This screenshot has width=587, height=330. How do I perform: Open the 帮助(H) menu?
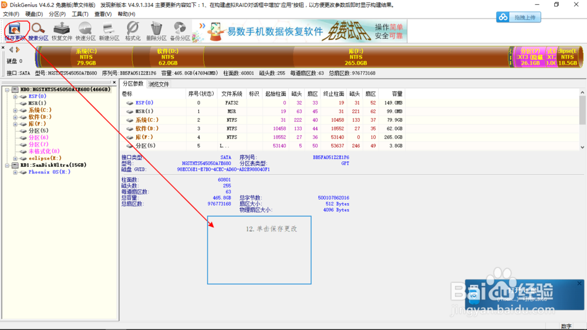(x=127, y=14)
